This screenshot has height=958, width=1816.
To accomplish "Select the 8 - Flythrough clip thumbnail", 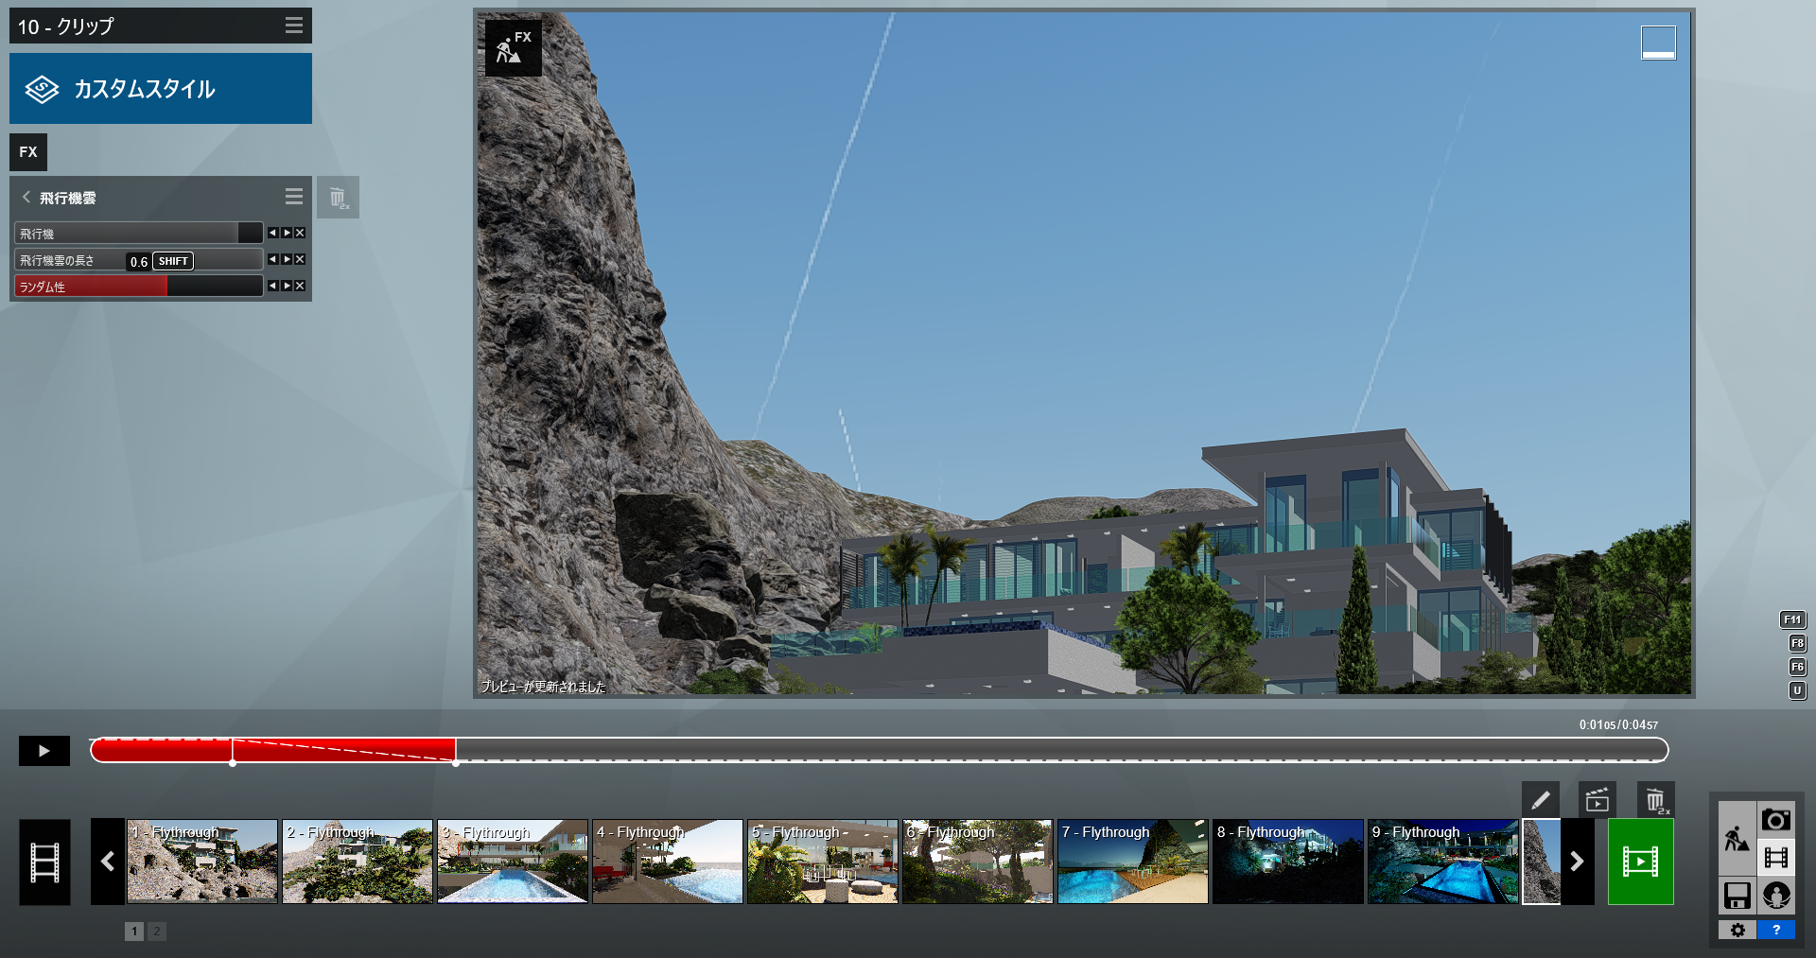I will pyautogui.click(x=1288, y=862).
